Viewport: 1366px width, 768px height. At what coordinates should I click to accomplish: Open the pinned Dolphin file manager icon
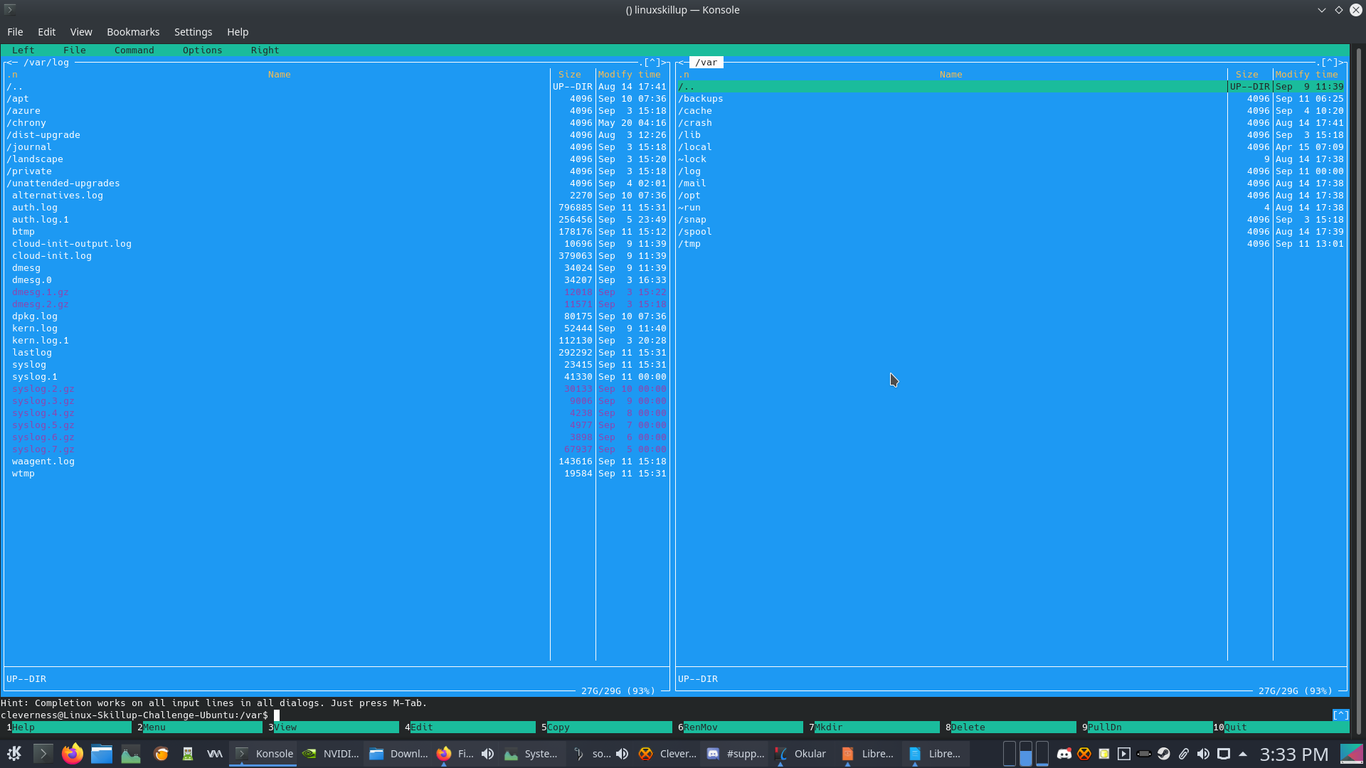pyautogui.click(x=102, y=754)
